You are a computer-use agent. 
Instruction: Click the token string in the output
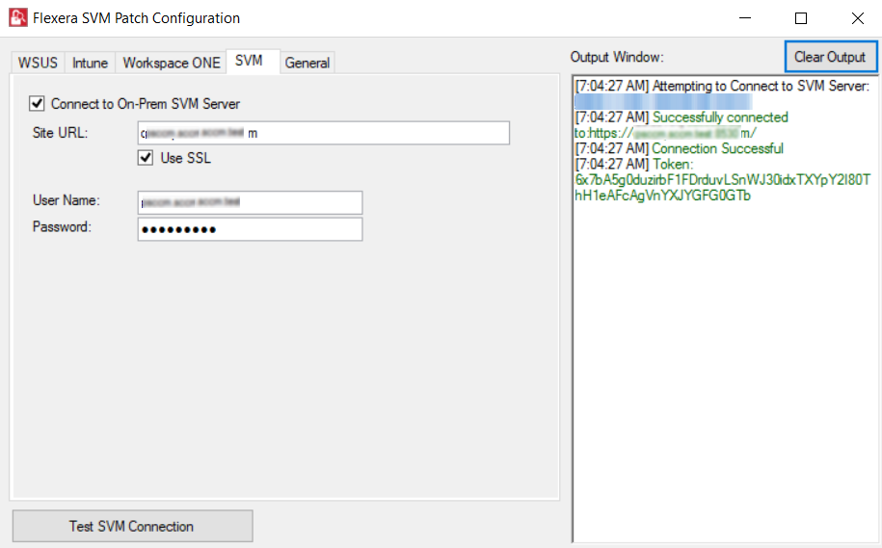[x=722, y=188]
